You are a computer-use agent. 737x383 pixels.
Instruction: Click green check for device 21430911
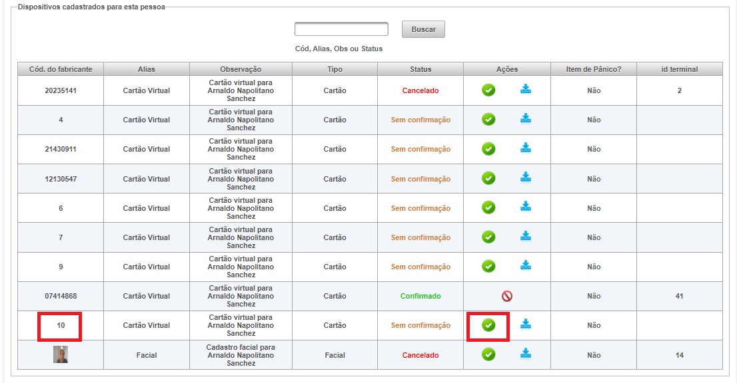(488, 148)
